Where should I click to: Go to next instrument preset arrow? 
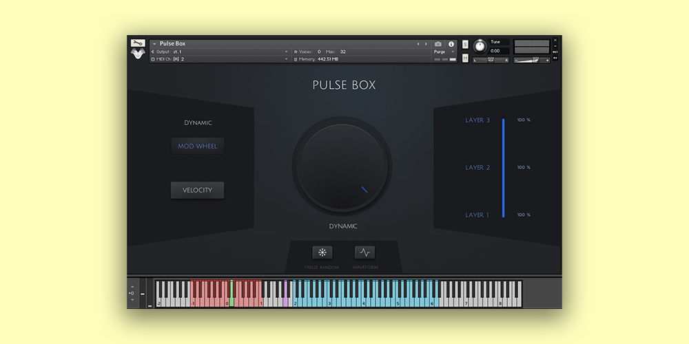[426, 44]
